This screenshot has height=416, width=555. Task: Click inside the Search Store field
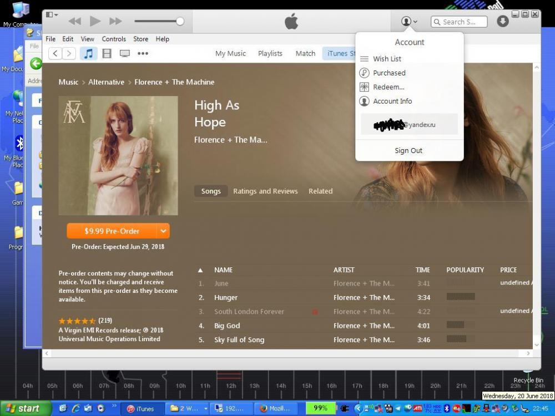tap(462, 21)
